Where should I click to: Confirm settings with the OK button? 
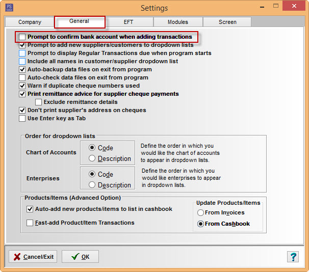pyautogui.click(x=80, y=256)
